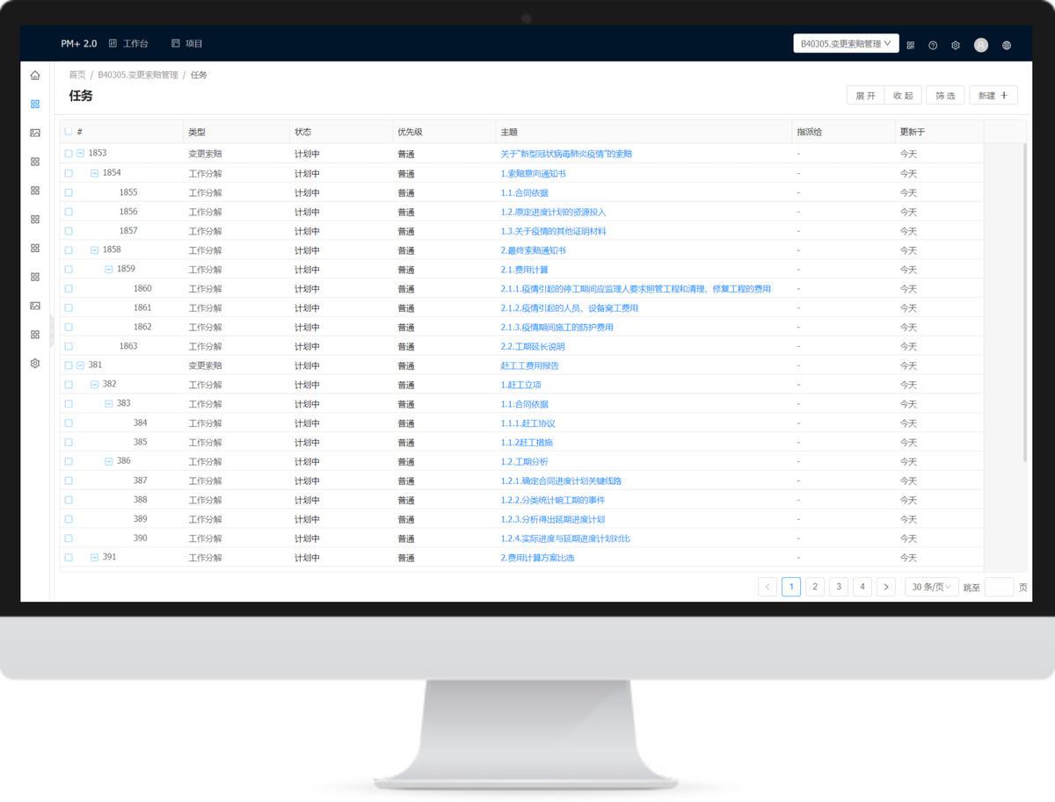Screen dimensions: 1055x802
Task: Click the 主题 column header
Action: coord(509,132)
